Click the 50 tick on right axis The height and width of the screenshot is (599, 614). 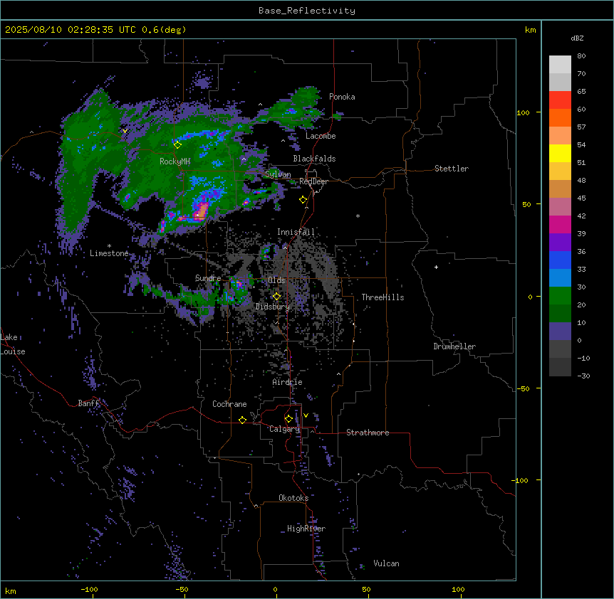click(526, 204)
